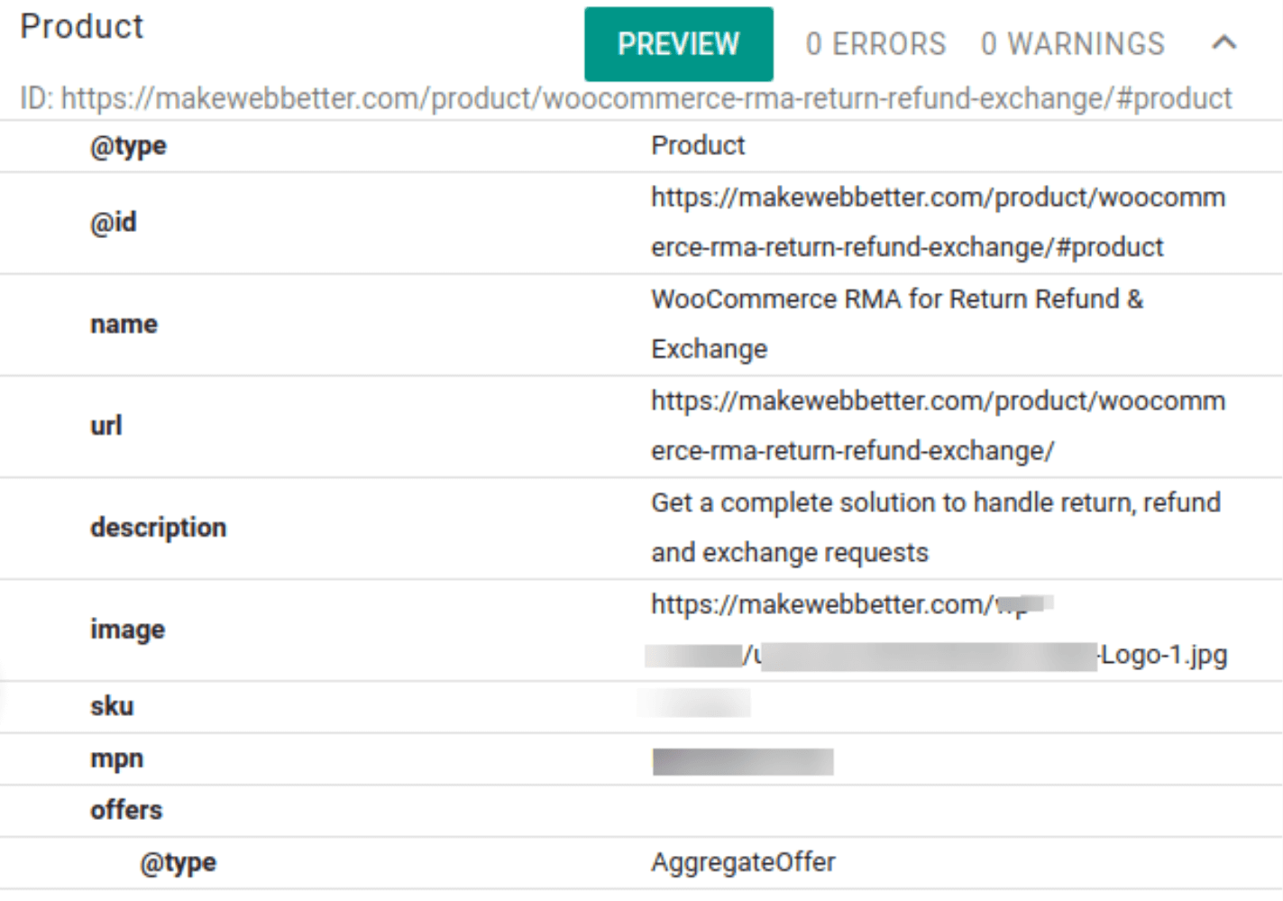Select the image property label
This screenshot has width=1283, height=901.
127,630
